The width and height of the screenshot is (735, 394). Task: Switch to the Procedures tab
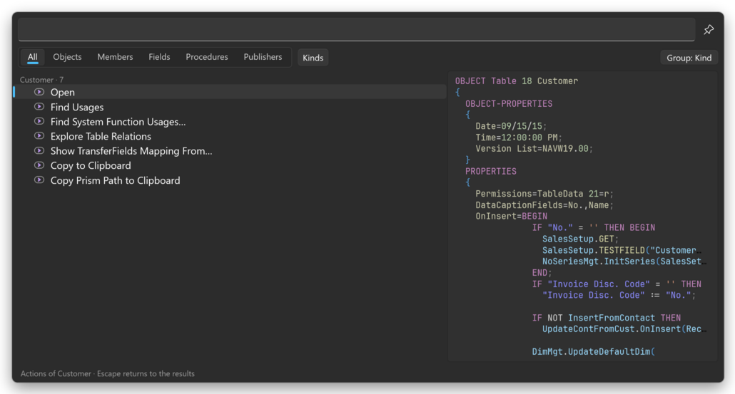tap(207, 57)
